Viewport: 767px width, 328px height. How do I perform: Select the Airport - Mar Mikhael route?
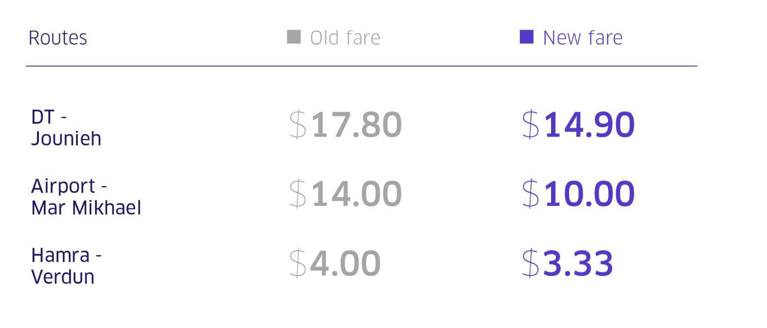[x=86, y=197]
